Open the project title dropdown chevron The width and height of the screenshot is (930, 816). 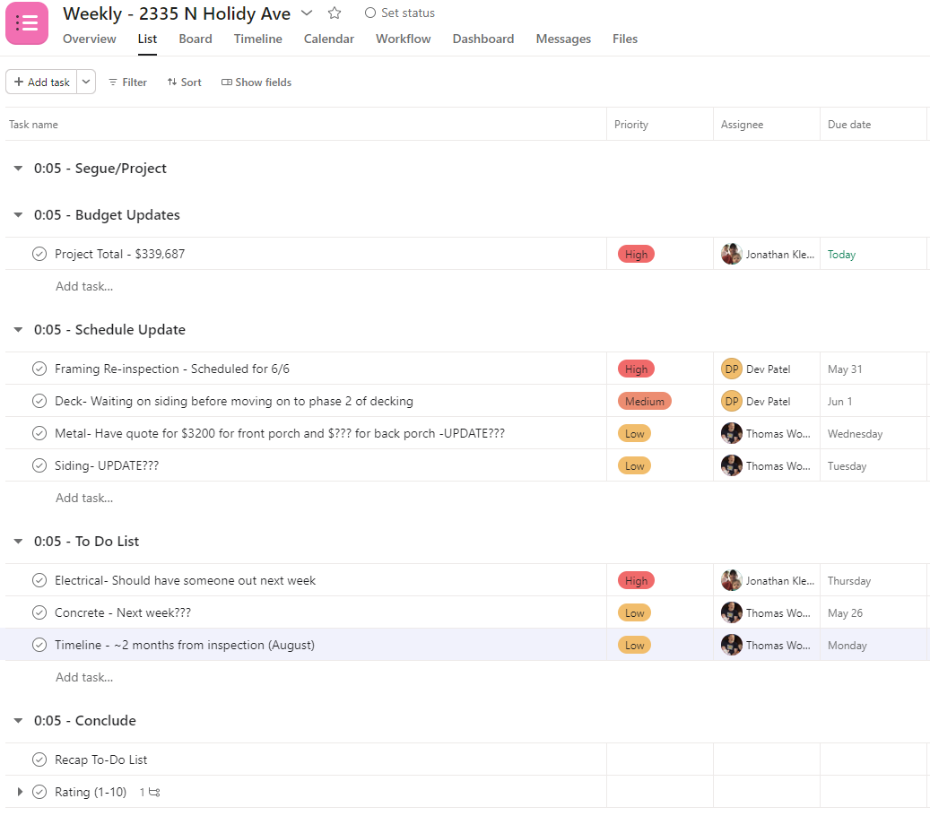(307, 13)
